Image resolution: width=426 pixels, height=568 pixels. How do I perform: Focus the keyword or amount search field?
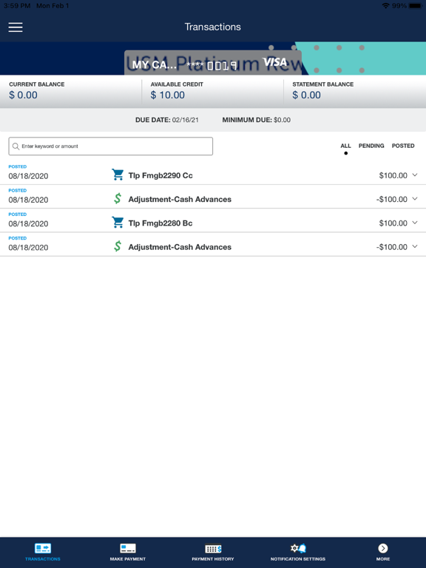[x=111, y=146]
